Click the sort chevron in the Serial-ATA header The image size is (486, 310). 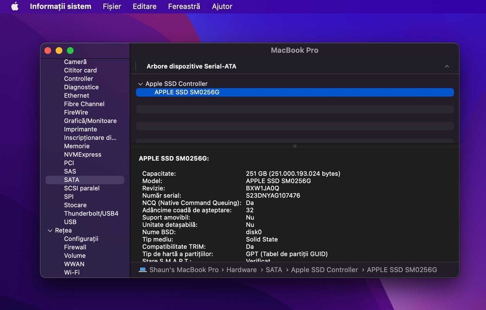[447, 67]
